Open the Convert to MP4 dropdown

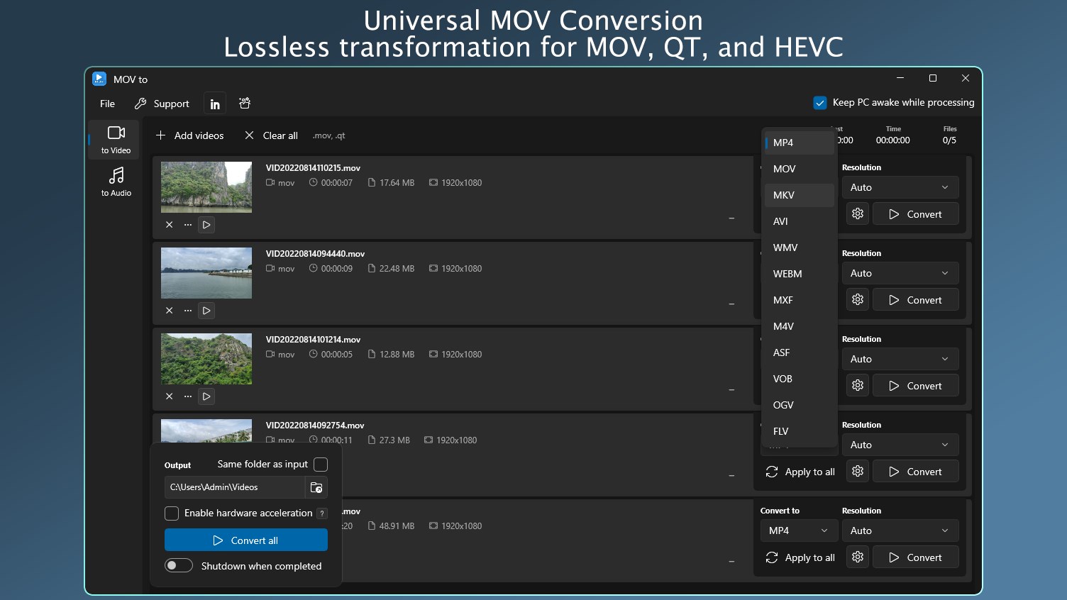click(x=799, y=530)
